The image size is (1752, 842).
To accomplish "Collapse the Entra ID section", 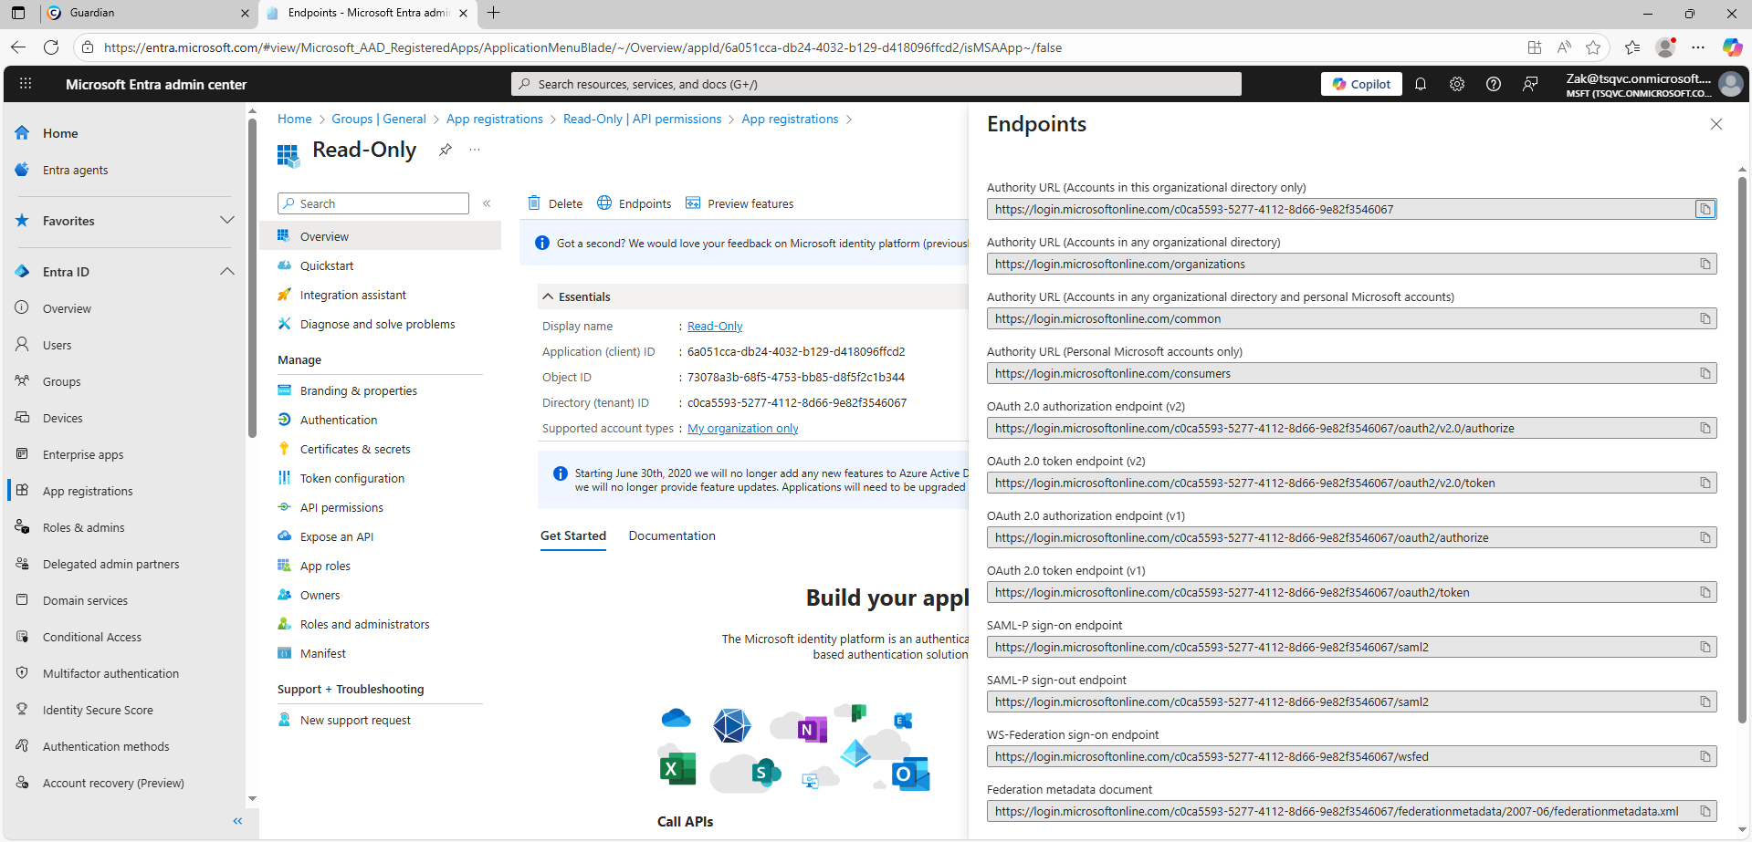I will coord(227,272).
